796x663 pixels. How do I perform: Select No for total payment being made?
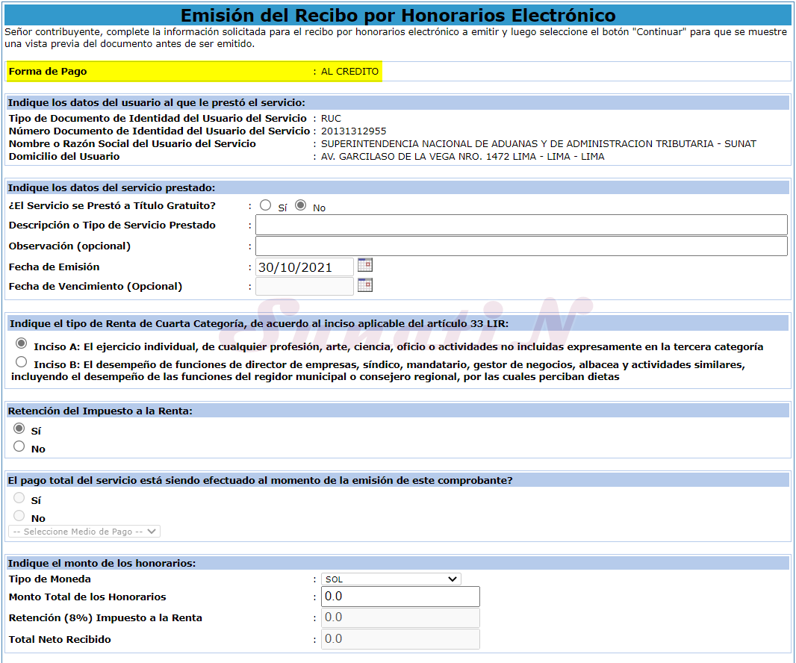click(19, 516)
